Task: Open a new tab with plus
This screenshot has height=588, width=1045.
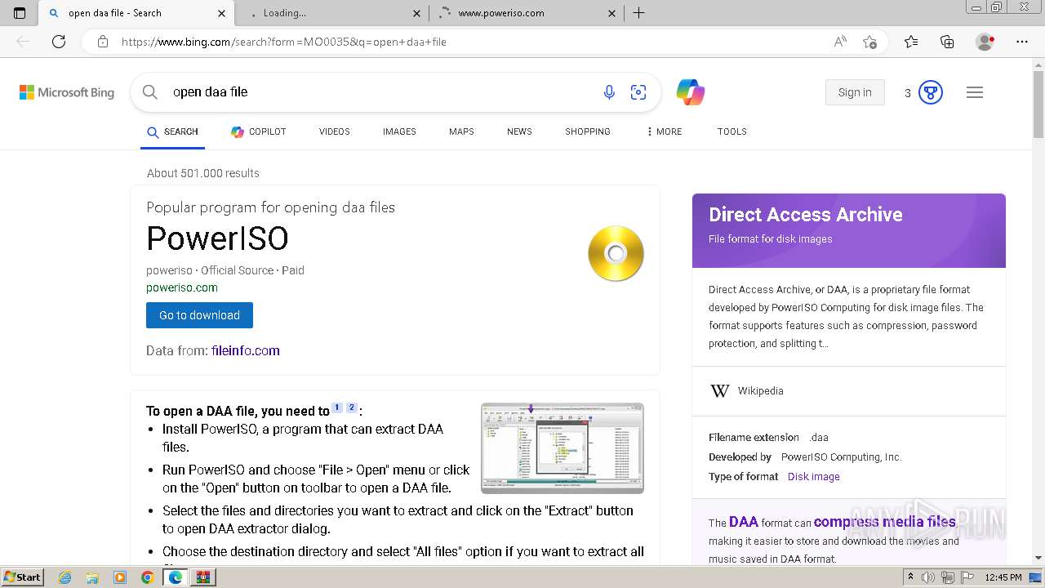Action: coord(639,13)
